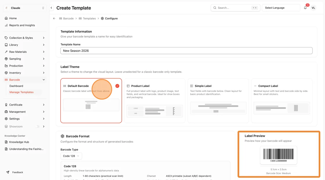This screenshot has width=325, height=180.
Task: Collapse the Barcode section chevron
Action: [x=44, y=80]
